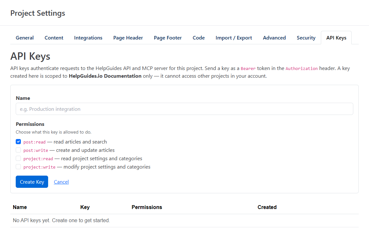Click the Name label above the input
Viewport: 369px width, 244px height.
(23, 98)
